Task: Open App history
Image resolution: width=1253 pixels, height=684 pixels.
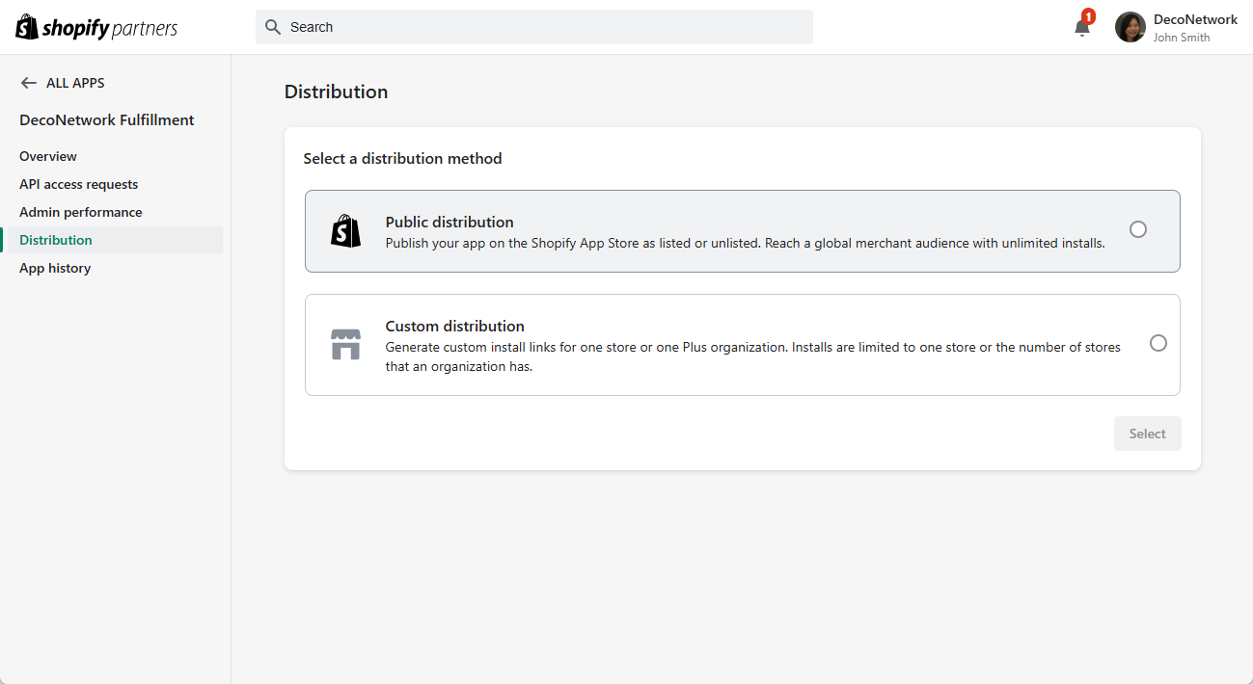Action: [x=55, y=268]
